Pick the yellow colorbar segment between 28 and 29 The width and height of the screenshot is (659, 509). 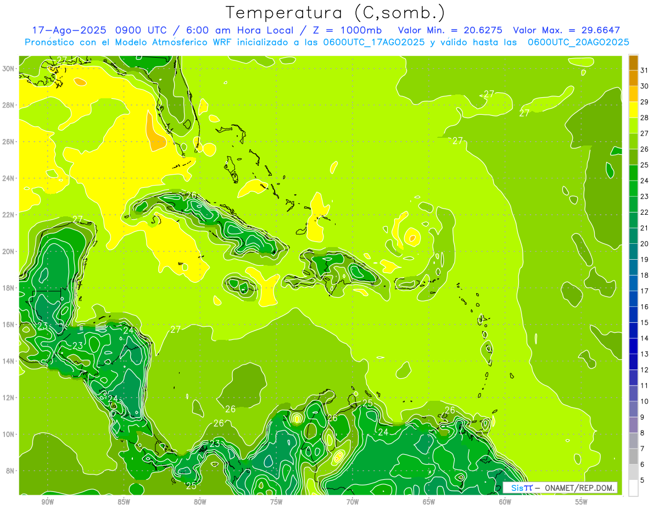pos(633,110)
